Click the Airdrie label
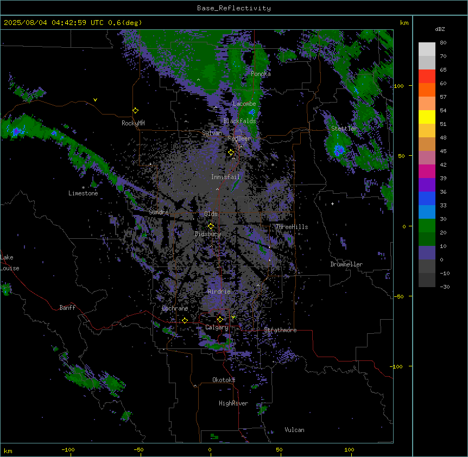 (219, 291)
